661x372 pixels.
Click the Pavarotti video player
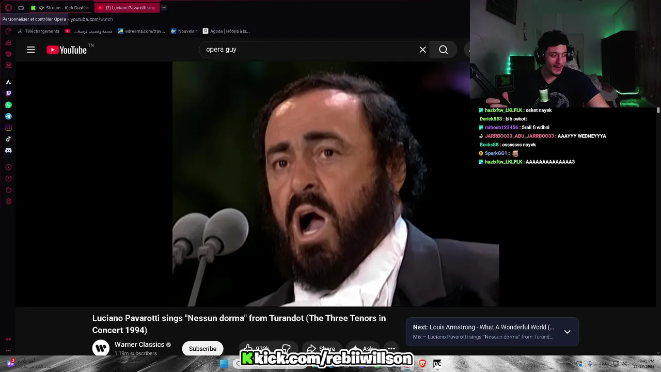[x=336, y=184]
